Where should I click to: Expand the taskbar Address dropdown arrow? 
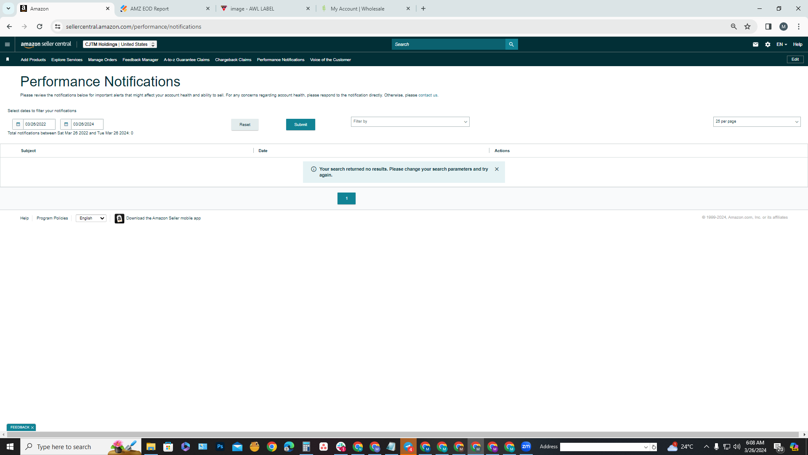[646, 447]
